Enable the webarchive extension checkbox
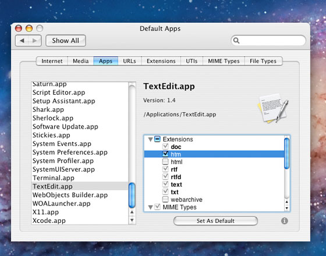326x256 pixels. 165,199
